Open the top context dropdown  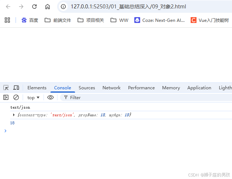33,98
